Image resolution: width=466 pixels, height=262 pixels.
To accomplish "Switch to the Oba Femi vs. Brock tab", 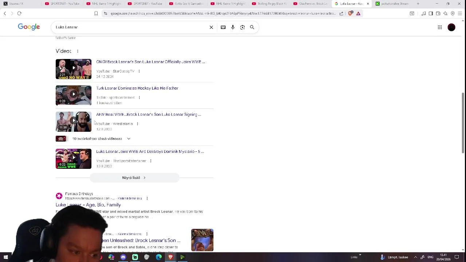I will [311, 4].
